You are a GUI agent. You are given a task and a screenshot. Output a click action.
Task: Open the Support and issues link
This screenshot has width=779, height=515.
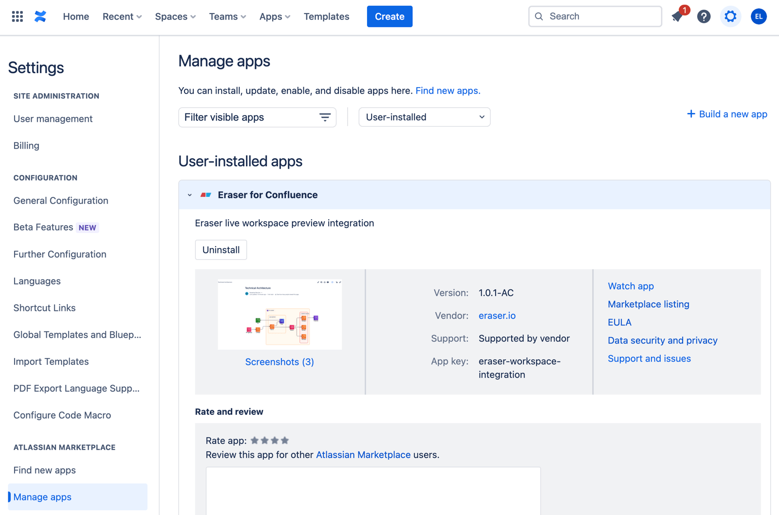tap(649, 359)
